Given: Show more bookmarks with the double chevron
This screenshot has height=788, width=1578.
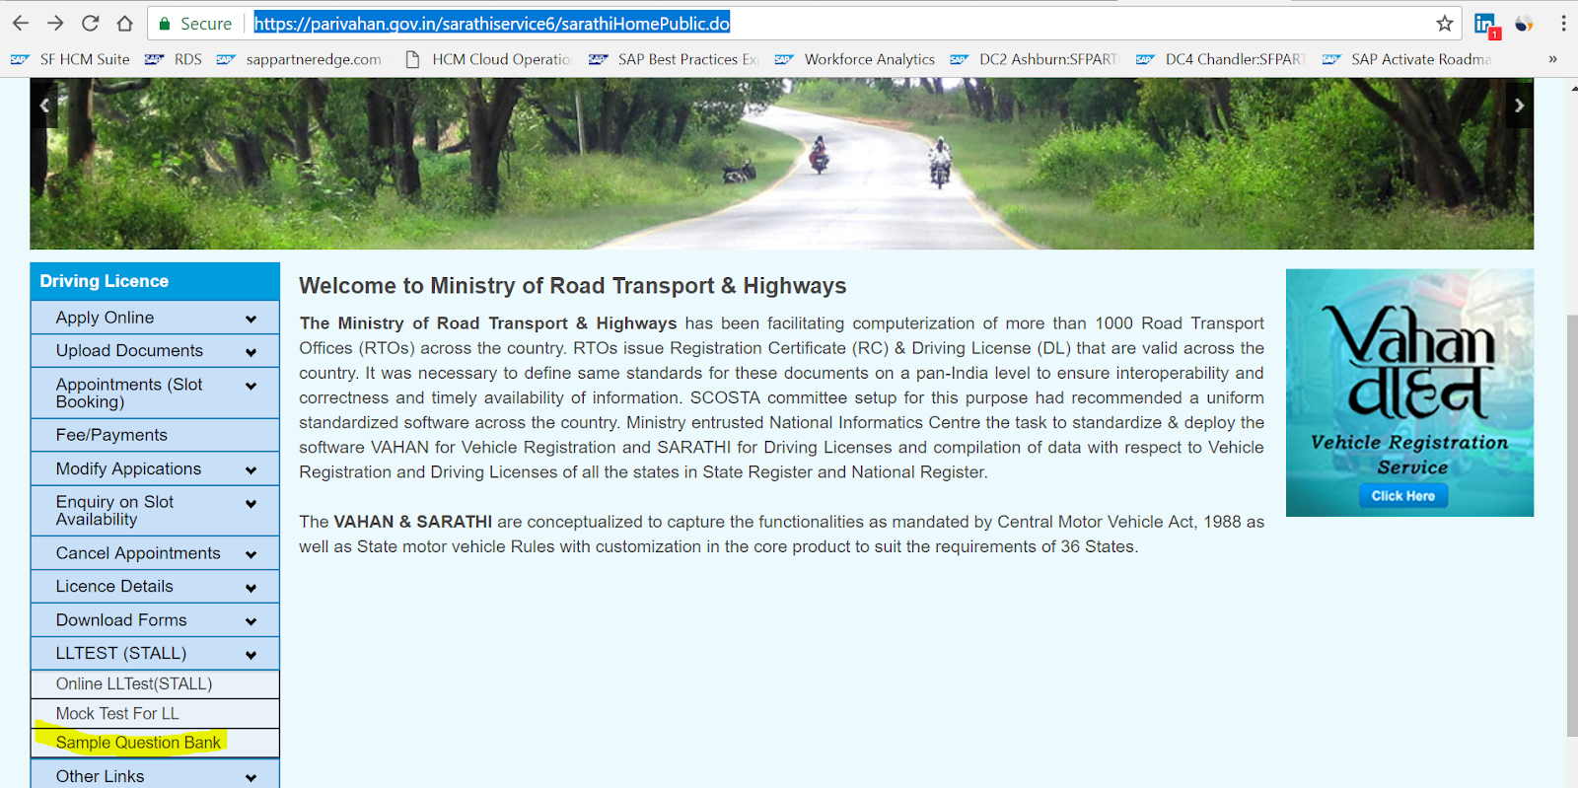Looking at the screenshot, I should click(1552, 59).
